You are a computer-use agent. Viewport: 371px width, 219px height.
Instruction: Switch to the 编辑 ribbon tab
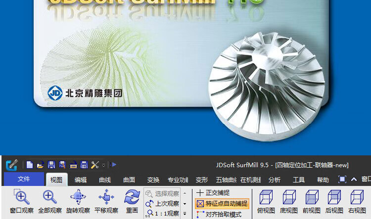click(81, 180)
